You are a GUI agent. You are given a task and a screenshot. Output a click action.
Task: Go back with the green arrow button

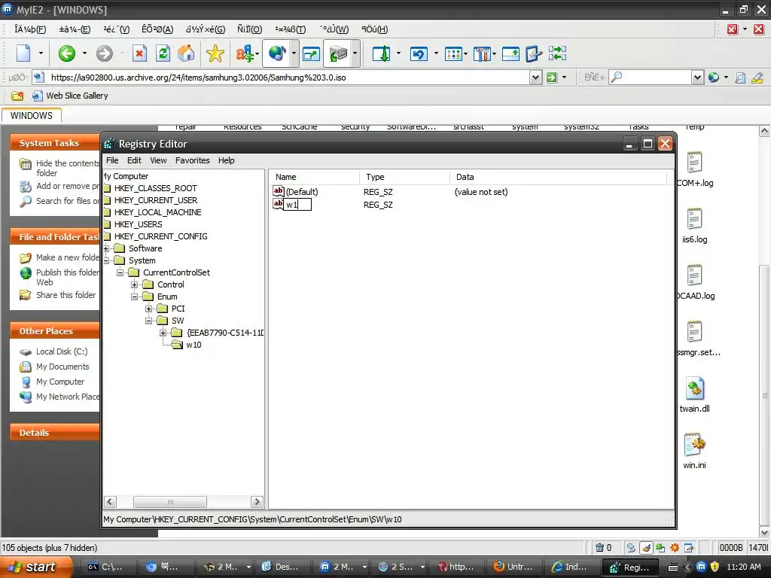(x=67, y=53)
